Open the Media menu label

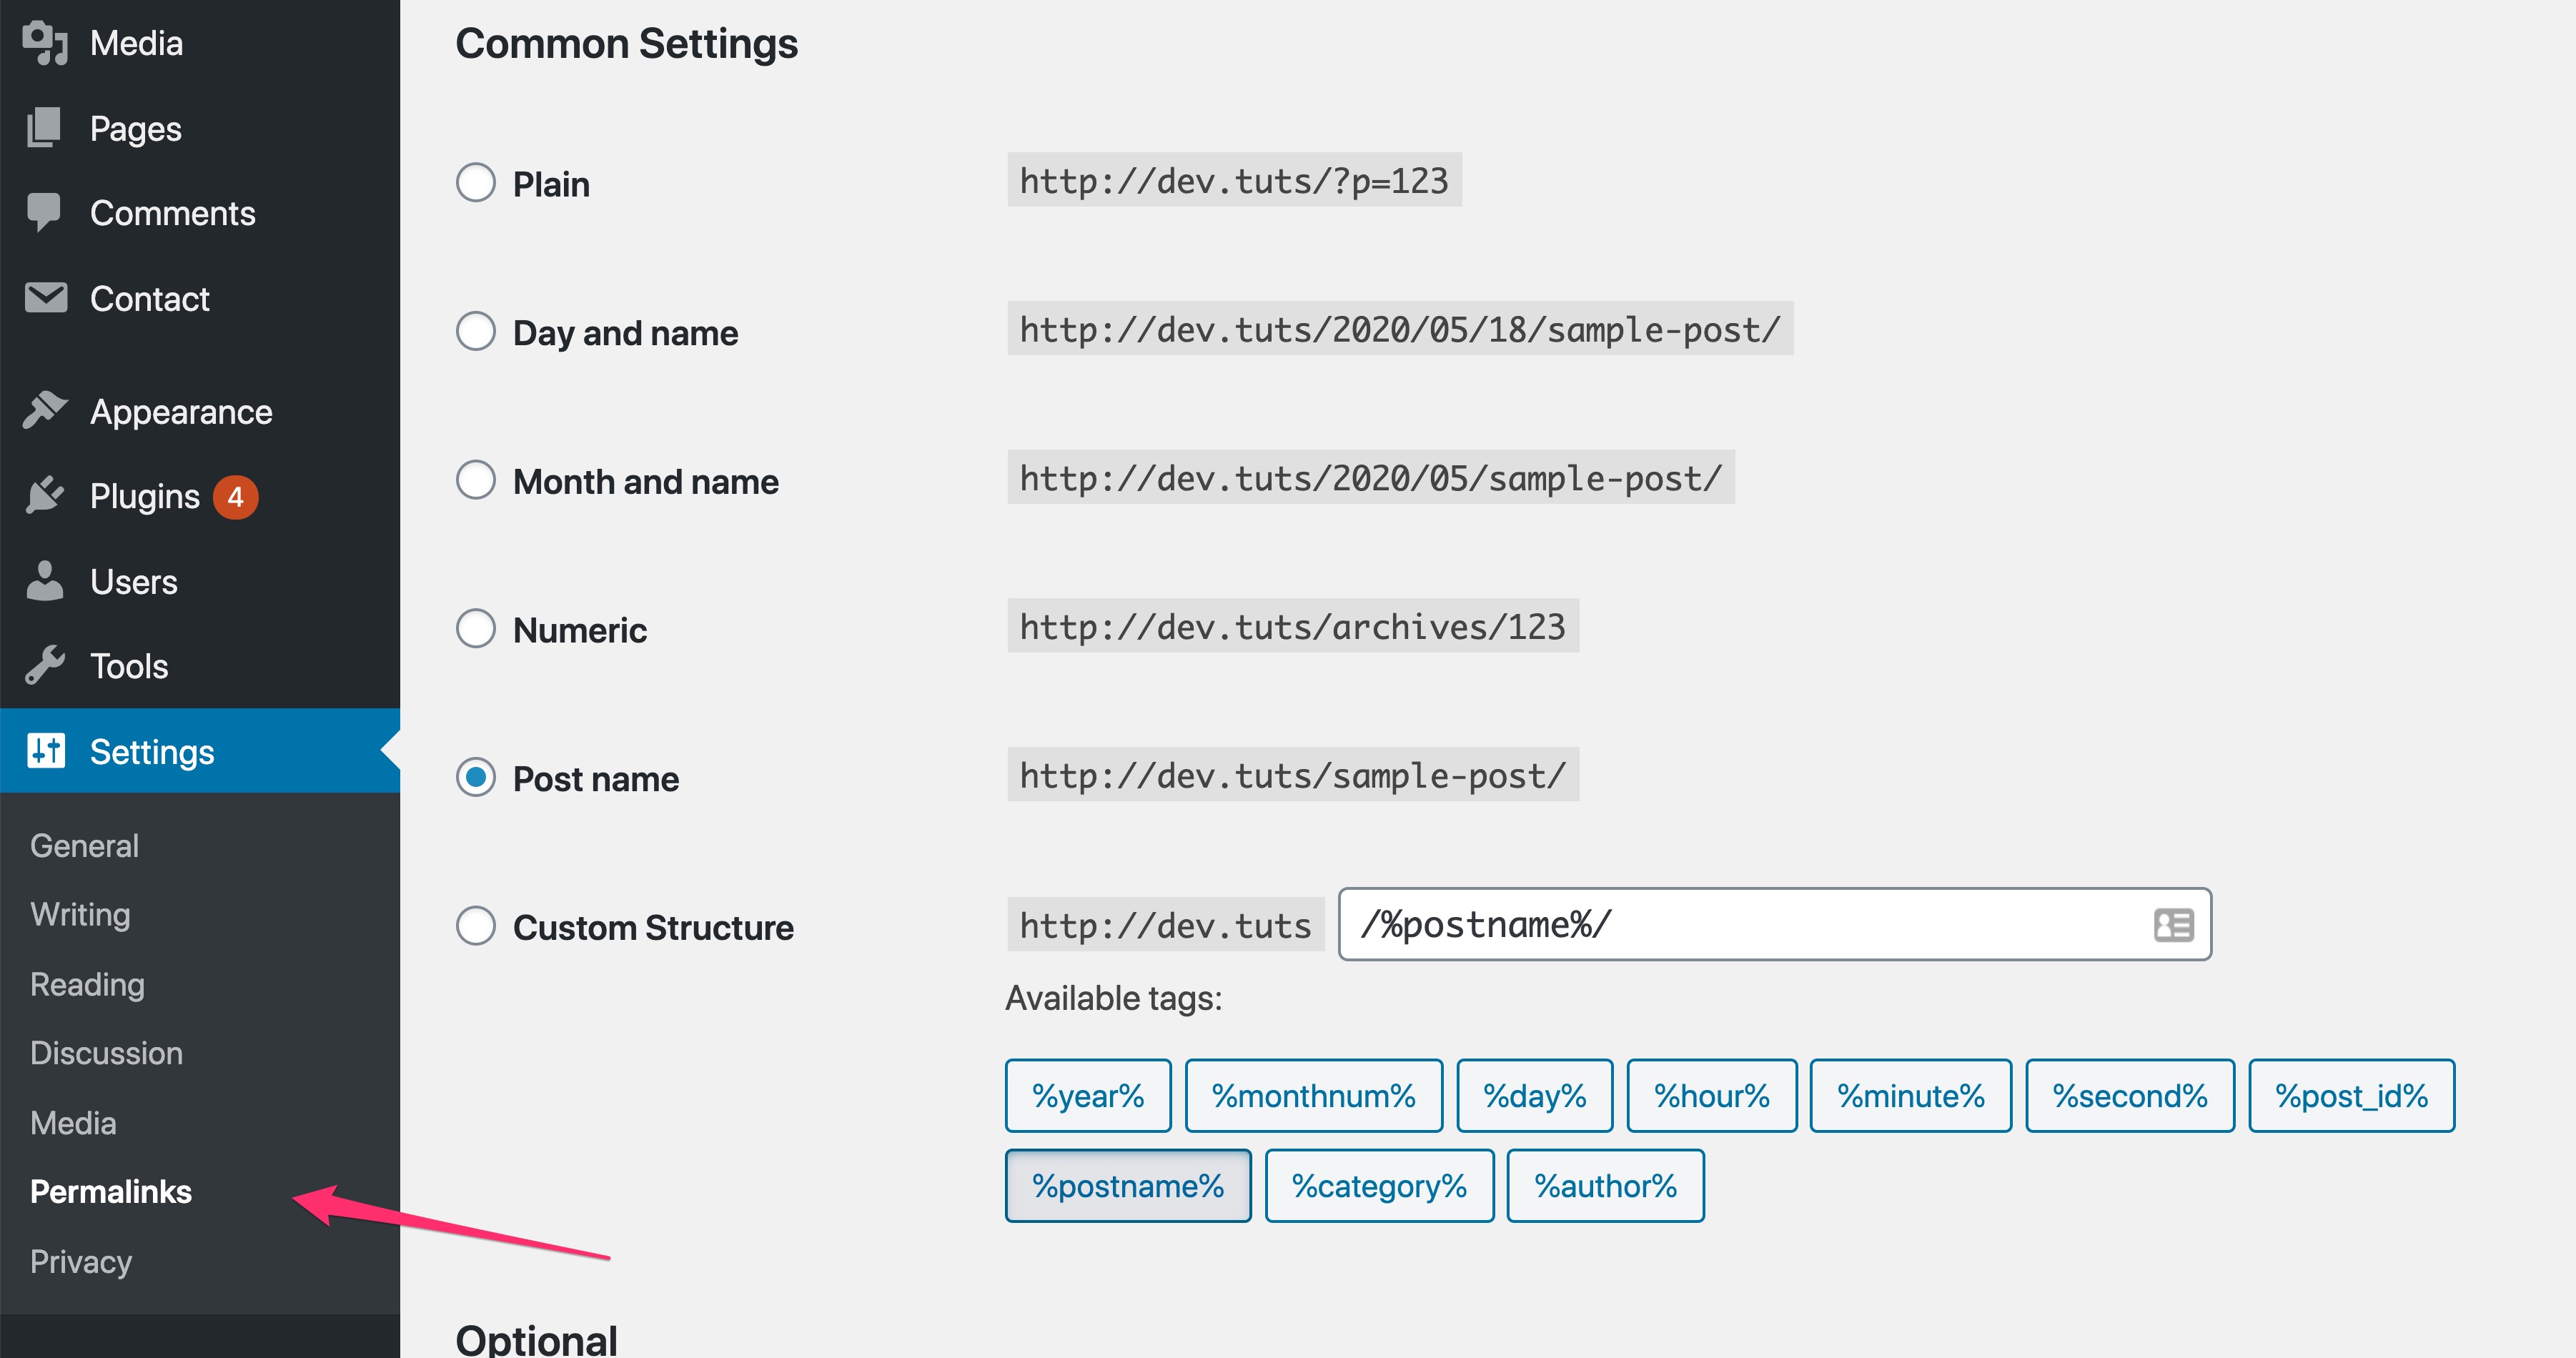(x=136, y=43)
